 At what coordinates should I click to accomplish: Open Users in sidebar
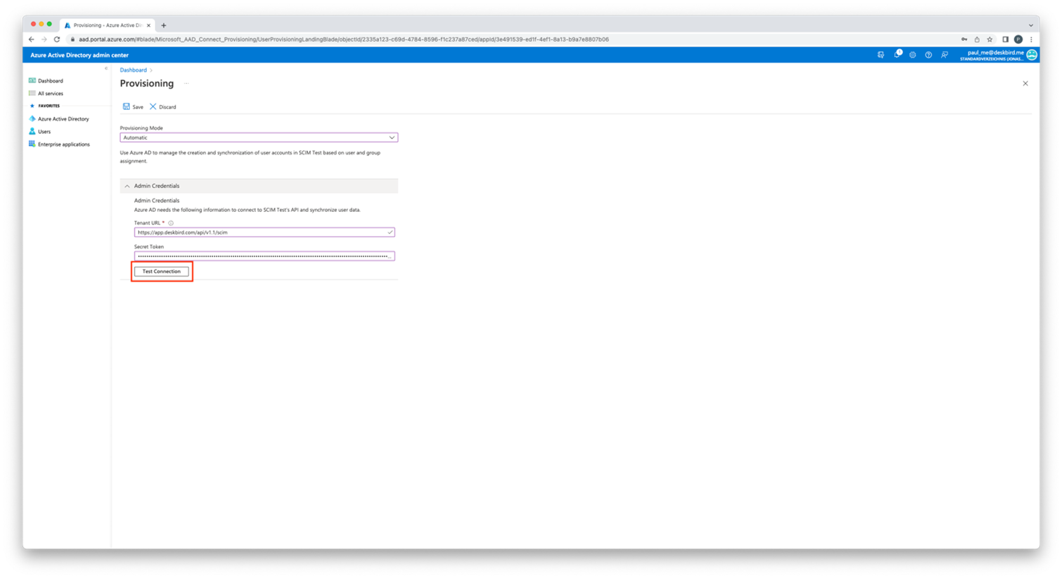point(44,132)
